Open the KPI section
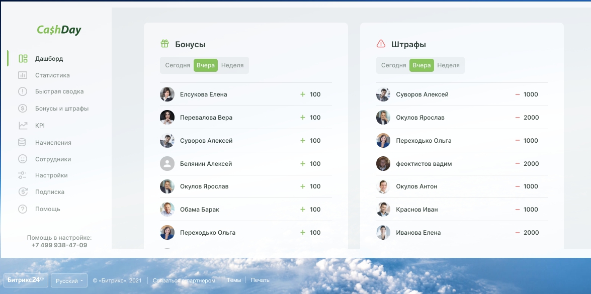The width and height of the screenshot is (591, 294). pyautogui.click(x=40, y=125)
